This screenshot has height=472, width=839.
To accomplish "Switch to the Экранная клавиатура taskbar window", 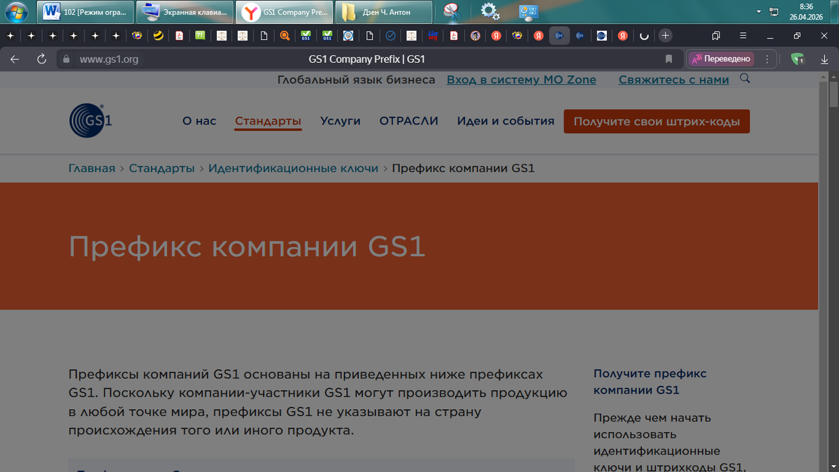I will 185,11.
